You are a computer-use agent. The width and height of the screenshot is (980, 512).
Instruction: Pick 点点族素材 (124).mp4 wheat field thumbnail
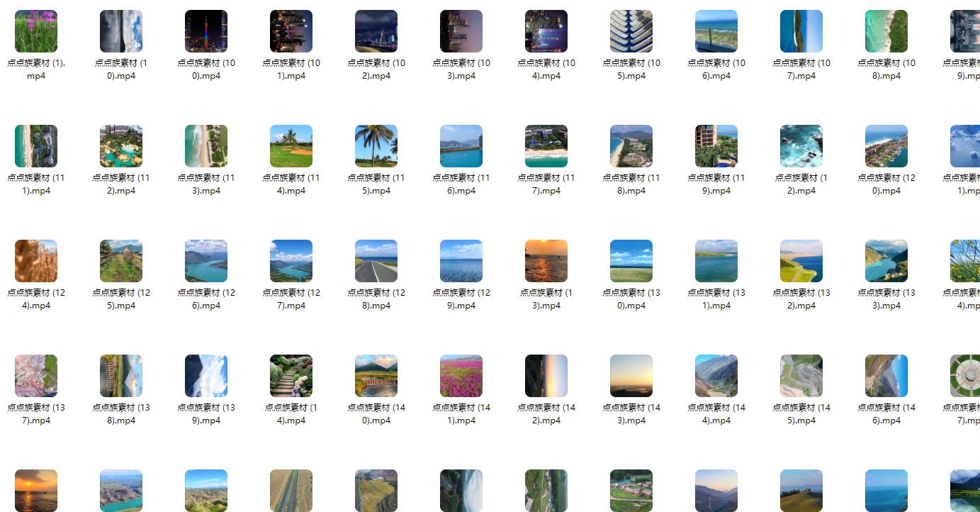click(x=36, y=261)
